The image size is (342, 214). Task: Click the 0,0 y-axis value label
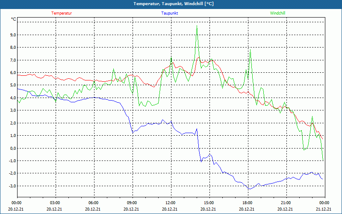pyautogui.click(x=12, y=148)
